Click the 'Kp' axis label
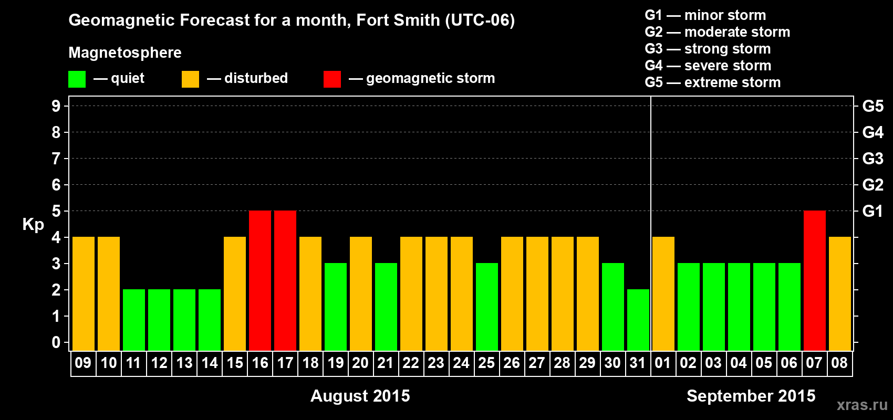The width and height of the screenshot is (893, 420). (x=33, y=225)
